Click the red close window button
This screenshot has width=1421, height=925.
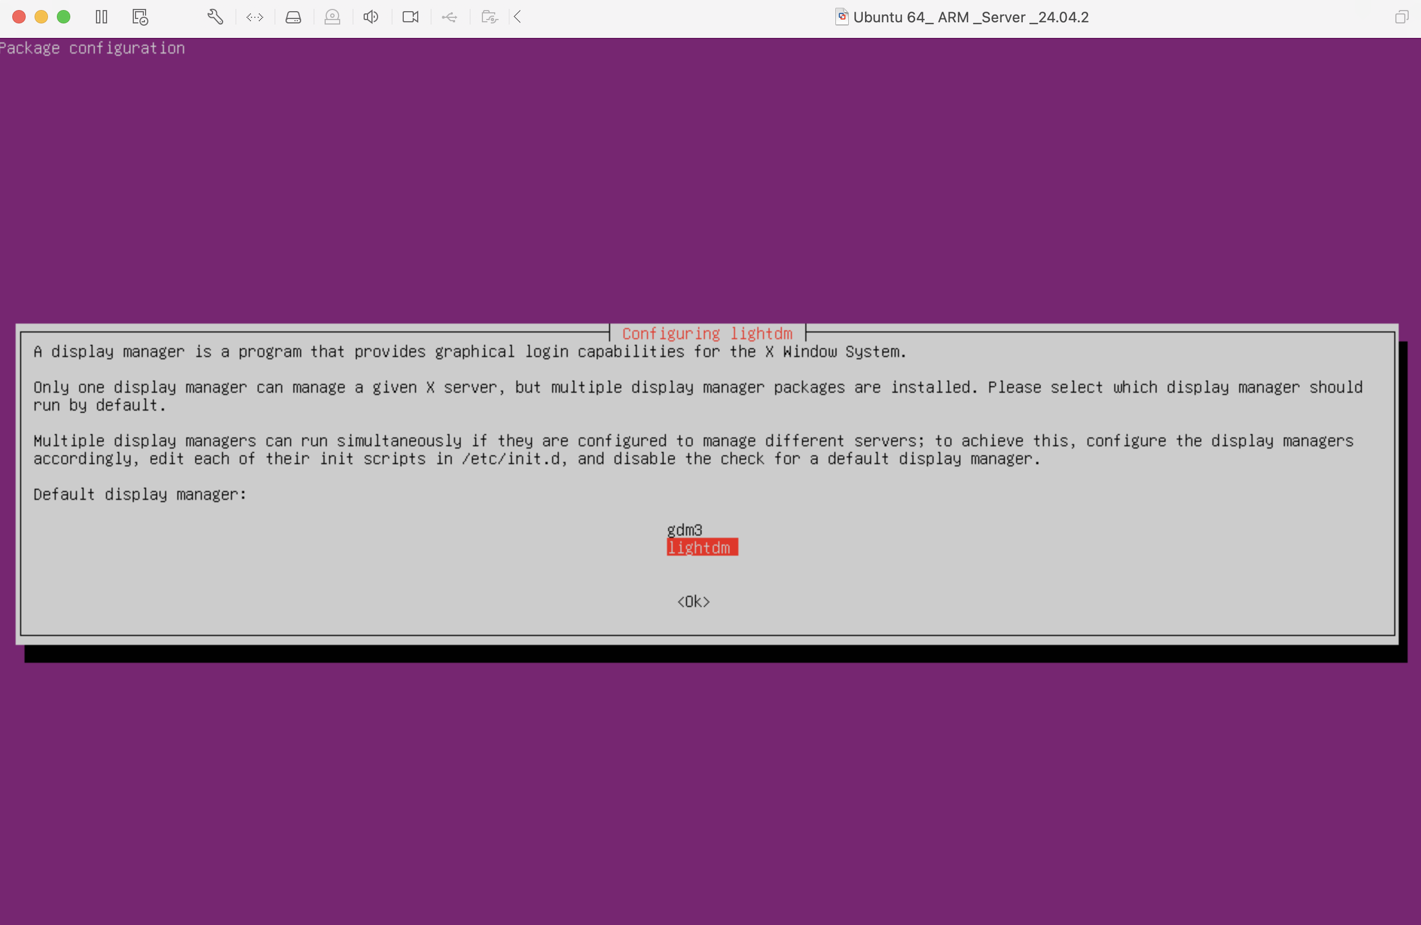coord(19,17)
